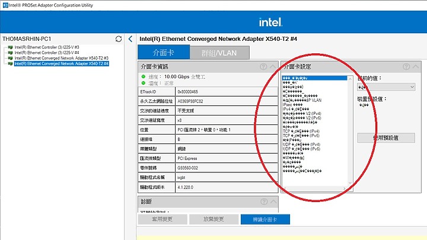This screenshot has width=427, height=240.
Task: Open help for the 介面卡設定 panel
Action: click(x=406, y=66)
